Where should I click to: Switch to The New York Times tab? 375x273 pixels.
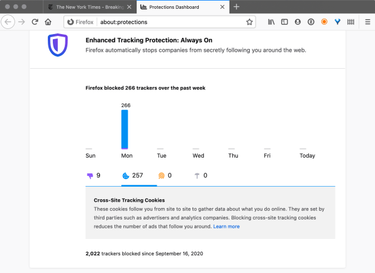tap(90, 7)
